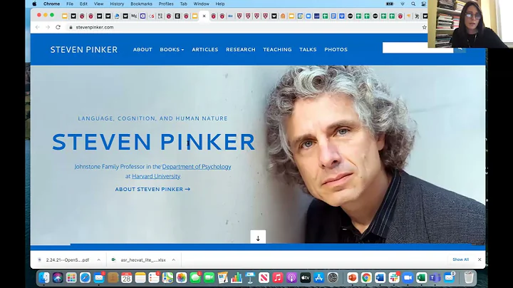Open the News app in the Dock
The height and width of the screenshot is (288, 513).
click(264, 277)
